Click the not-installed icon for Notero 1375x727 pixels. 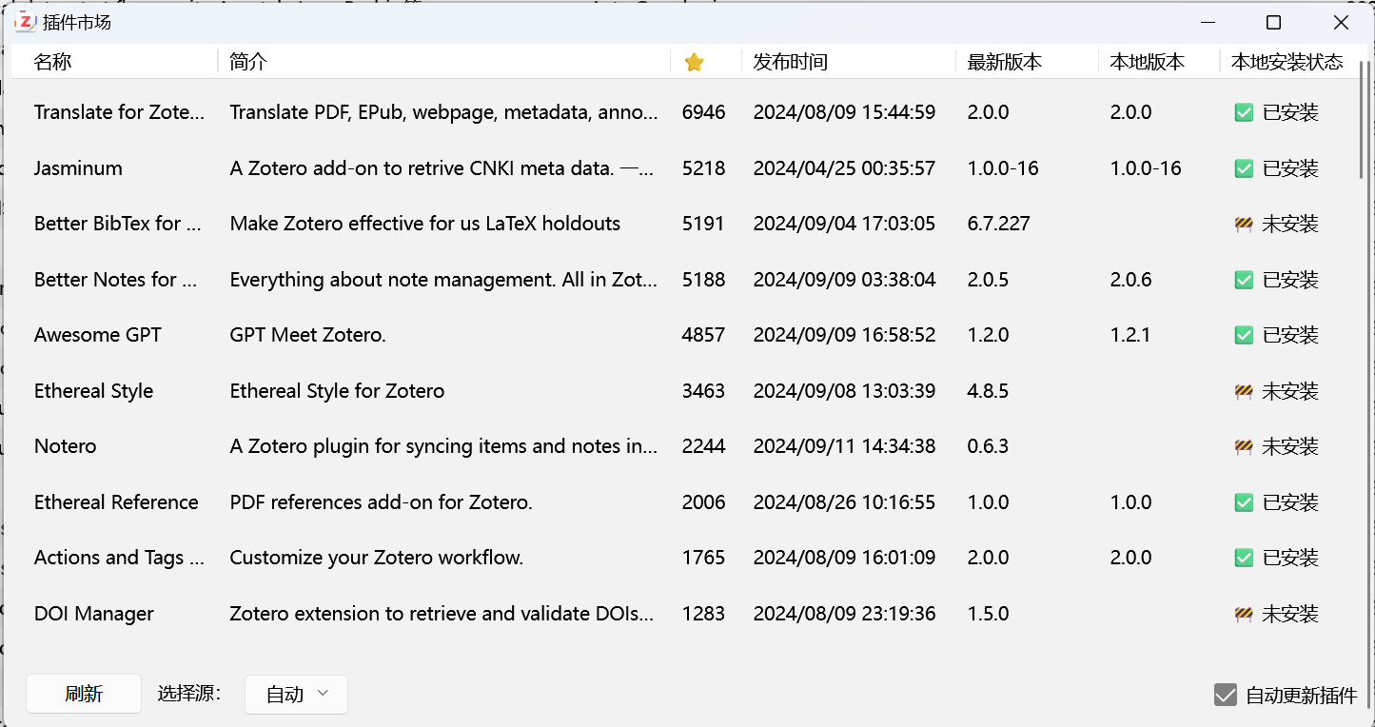(x=1244, y=446)
